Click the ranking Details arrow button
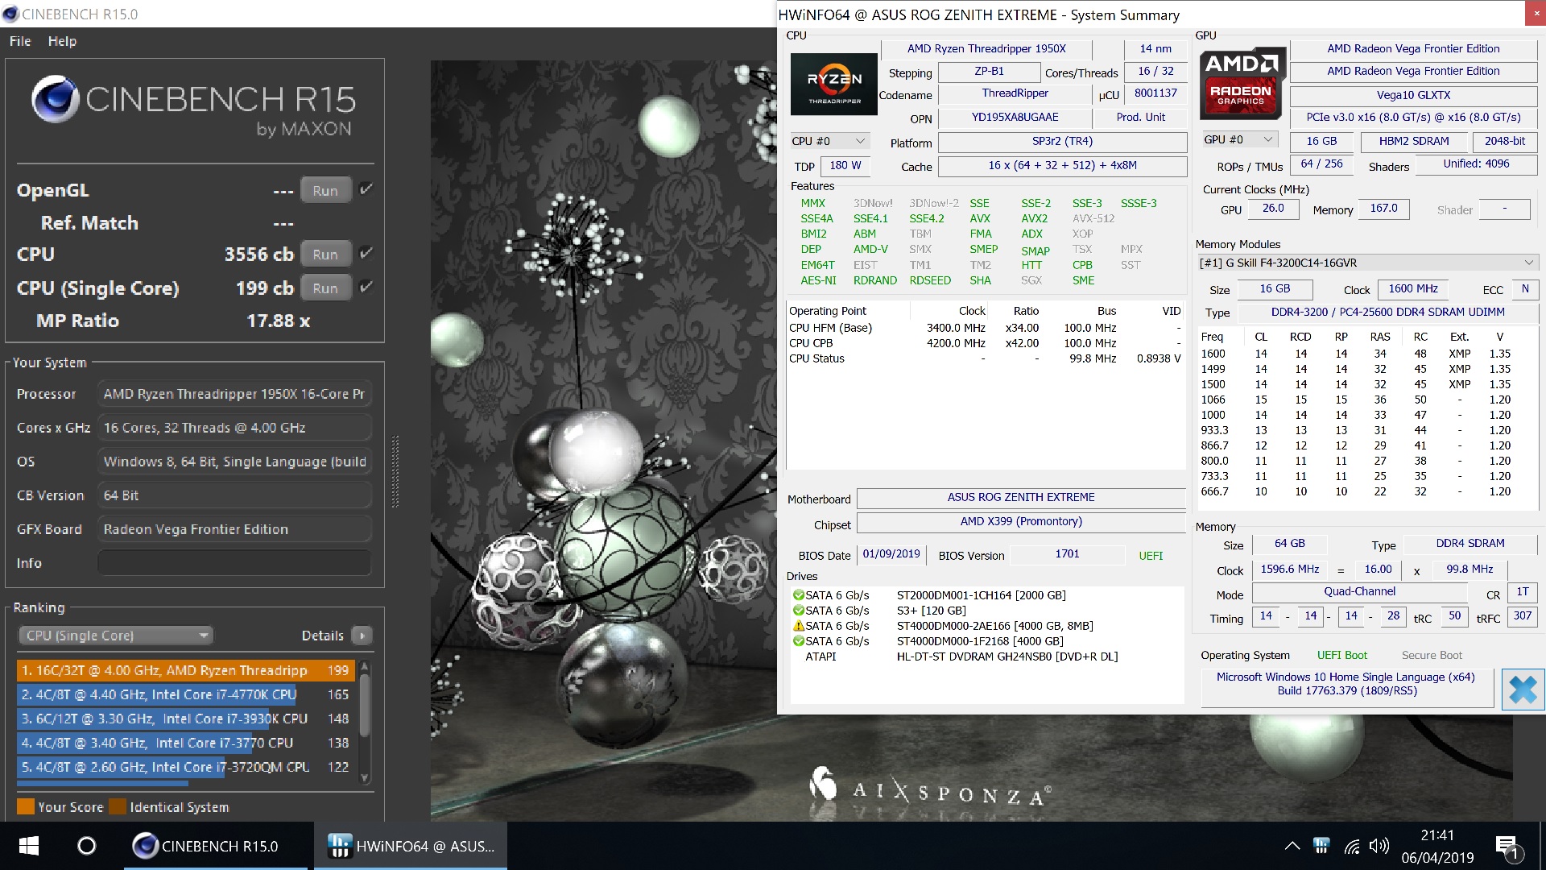The height and width of the screenshot is (870, 1546). tap(362, 636)
